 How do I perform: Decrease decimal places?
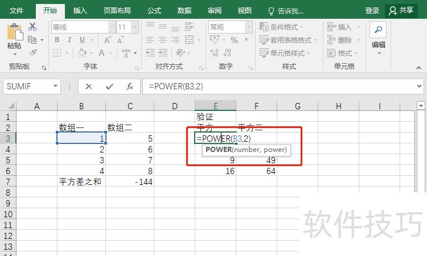227,52
